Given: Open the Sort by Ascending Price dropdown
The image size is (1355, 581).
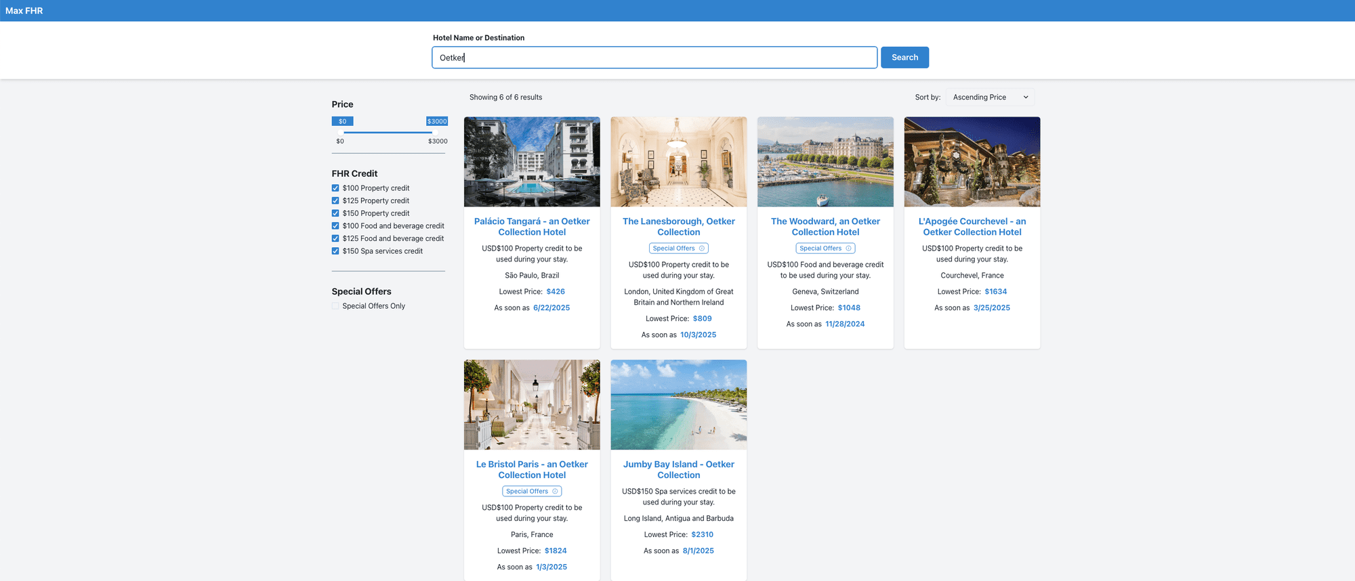Looking at the screenshot, I should point(990,98).
